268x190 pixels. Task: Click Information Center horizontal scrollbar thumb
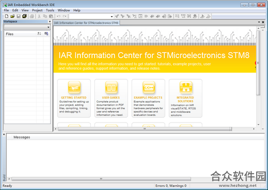[x=145, y=129]
